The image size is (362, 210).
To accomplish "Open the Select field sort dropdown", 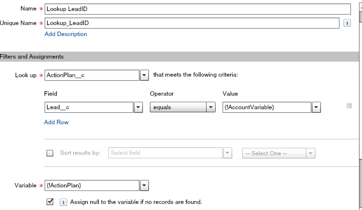I will point(227,153).
